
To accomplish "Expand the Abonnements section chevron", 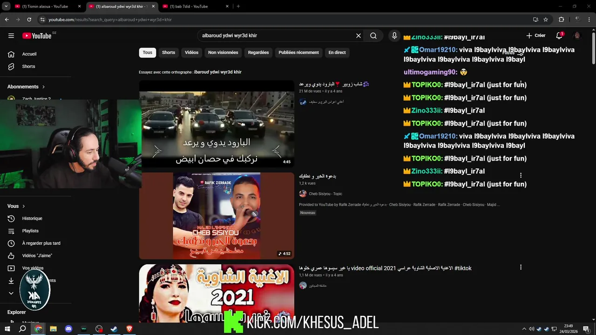I will click(x=44, y=87).
